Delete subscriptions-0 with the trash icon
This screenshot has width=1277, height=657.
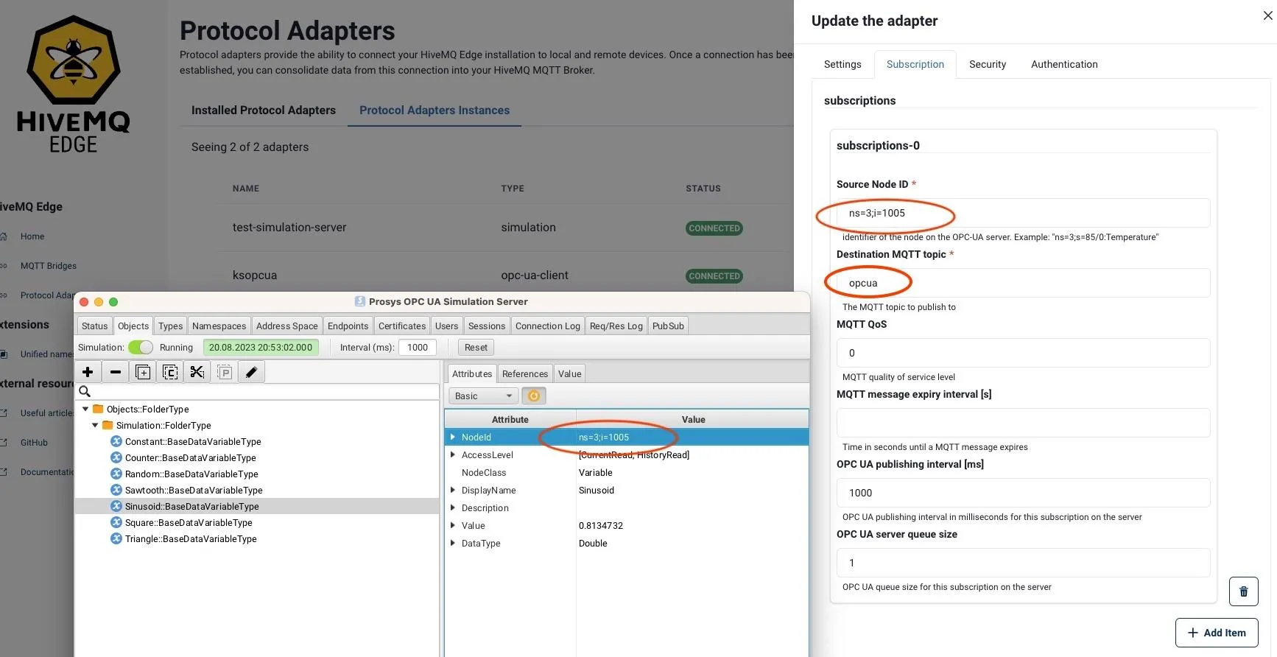(1243, 591)
